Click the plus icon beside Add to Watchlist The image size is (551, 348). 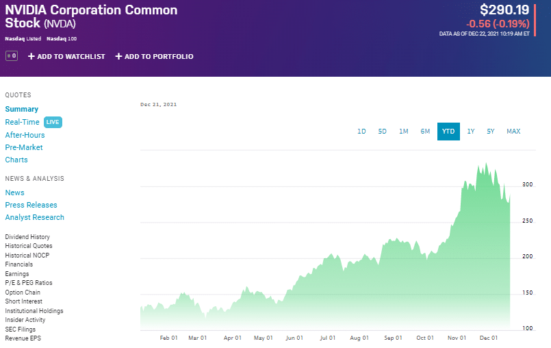[x=31, y=56]
